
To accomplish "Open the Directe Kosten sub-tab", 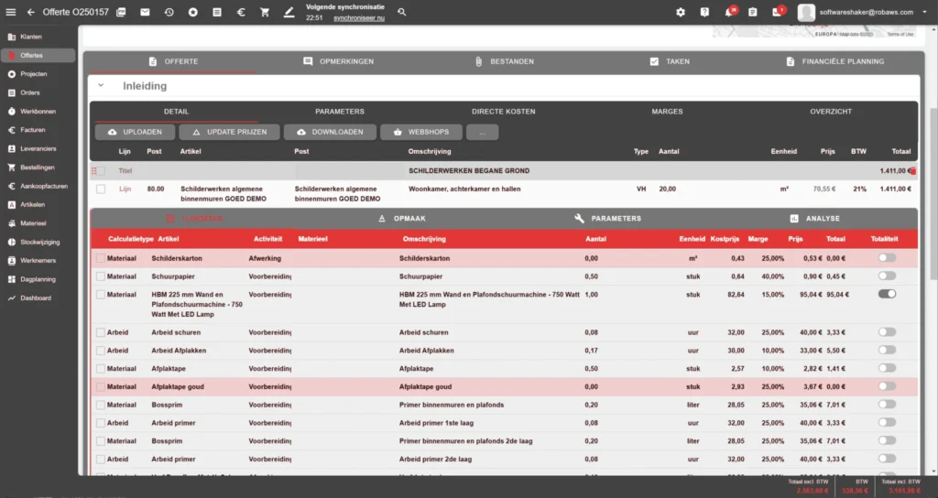I will (503, 112).
